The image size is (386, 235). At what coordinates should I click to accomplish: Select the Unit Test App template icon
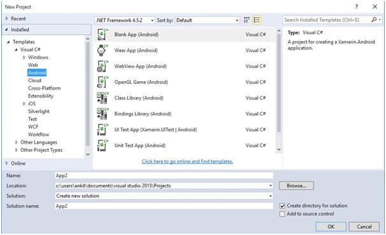point(103,145)
